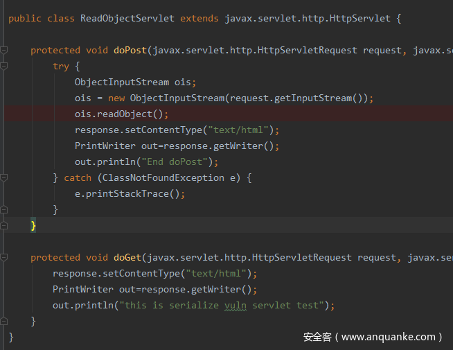Screen dimensions: 453x350
Task: Click the e.printStackTrace() statement
Action: point(130,194)
